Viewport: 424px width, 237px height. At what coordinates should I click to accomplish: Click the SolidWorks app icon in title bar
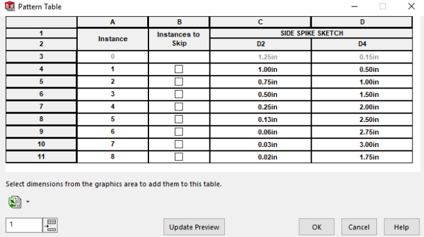point(10,6)
